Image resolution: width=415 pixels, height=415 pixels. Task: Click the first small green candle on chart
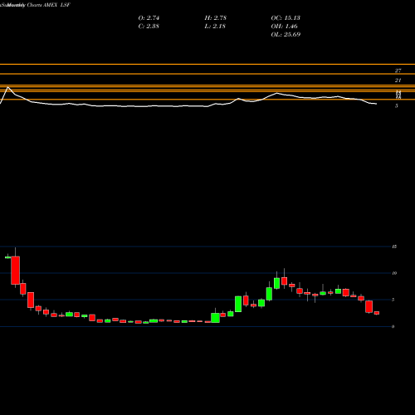[7, 257]
